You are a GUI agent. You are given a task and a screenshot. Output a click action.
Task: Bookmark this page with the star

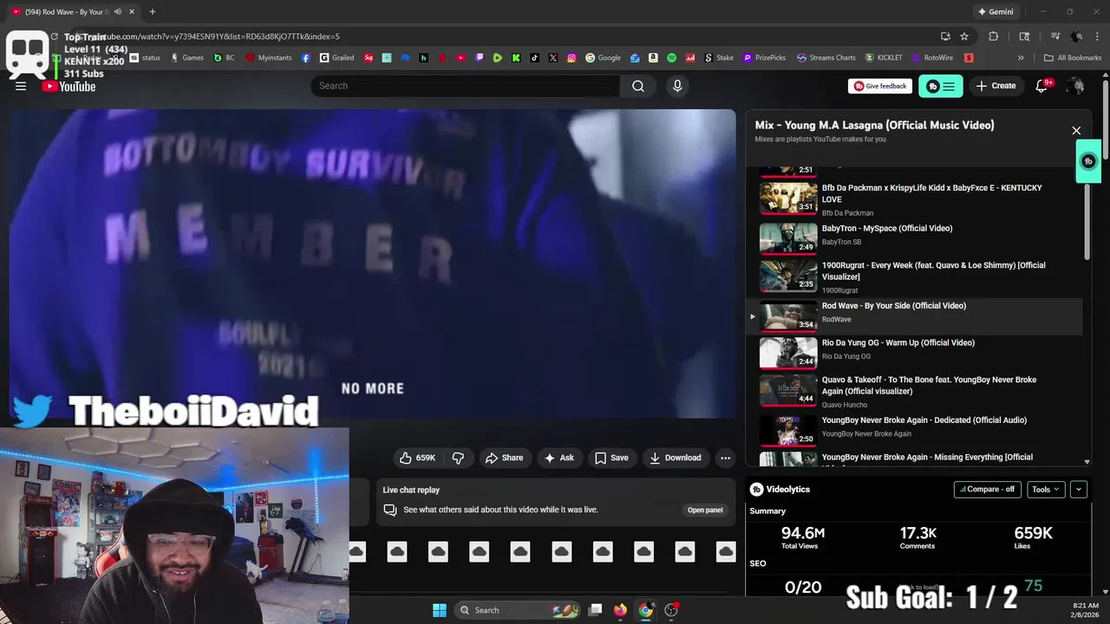click(964, 36)
